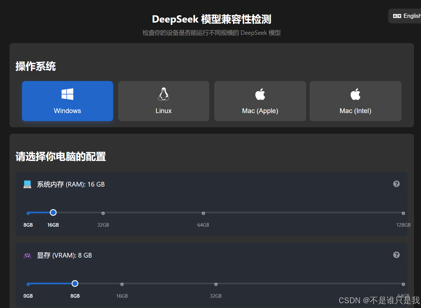Click the 32GB label under the VRAM slider

(216, 296)
